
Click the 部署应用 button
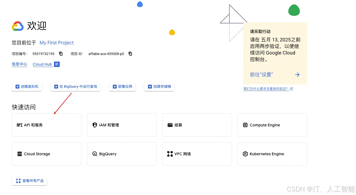click(x=122, y=87)
